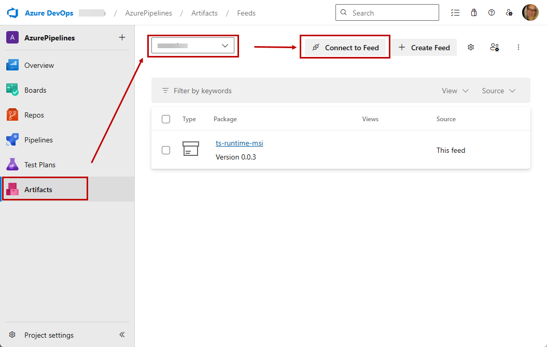The width and height of the screenshot is (547, 347).
Task: Click 'This feed' source cell
Action: click(x=451, y=150)
